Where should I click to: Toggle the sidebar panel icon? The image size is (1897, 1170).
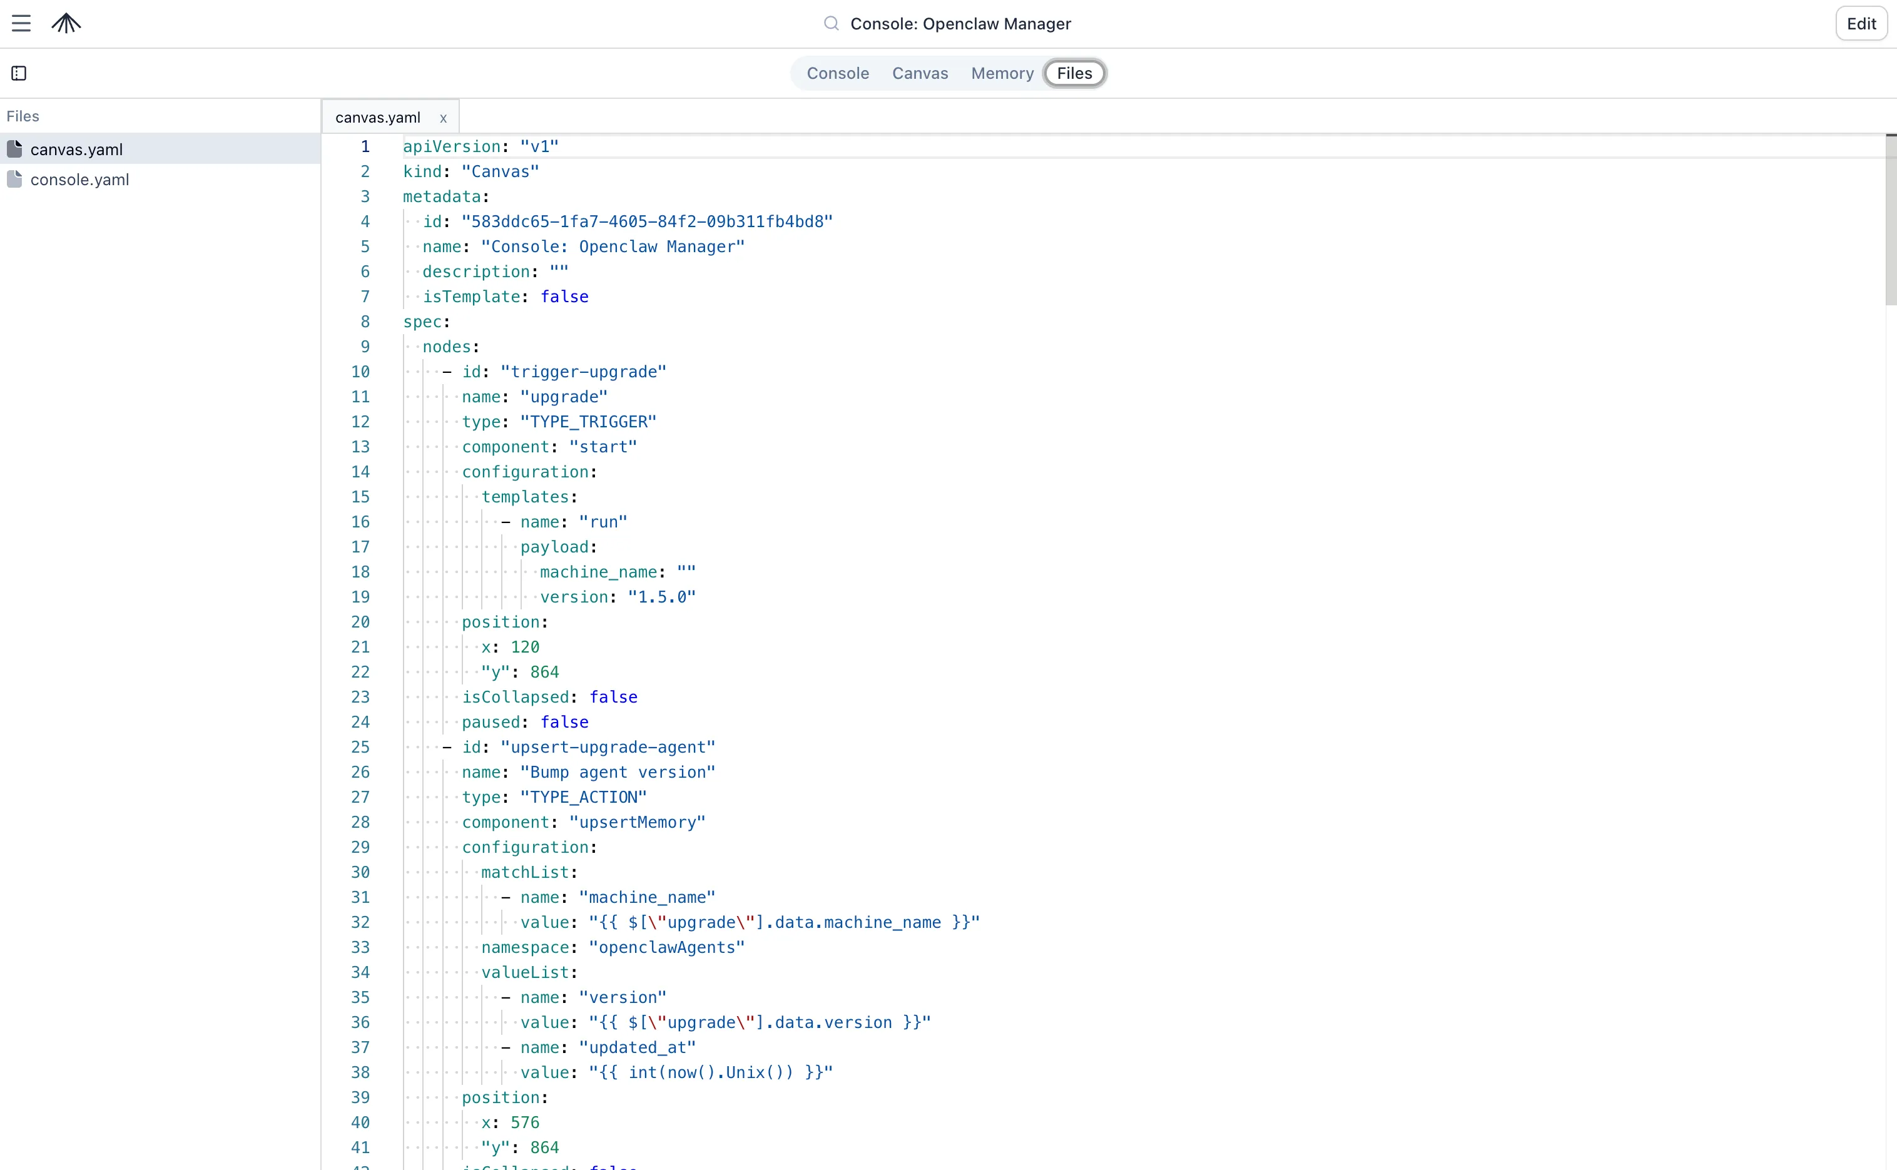tap(19, 73)
